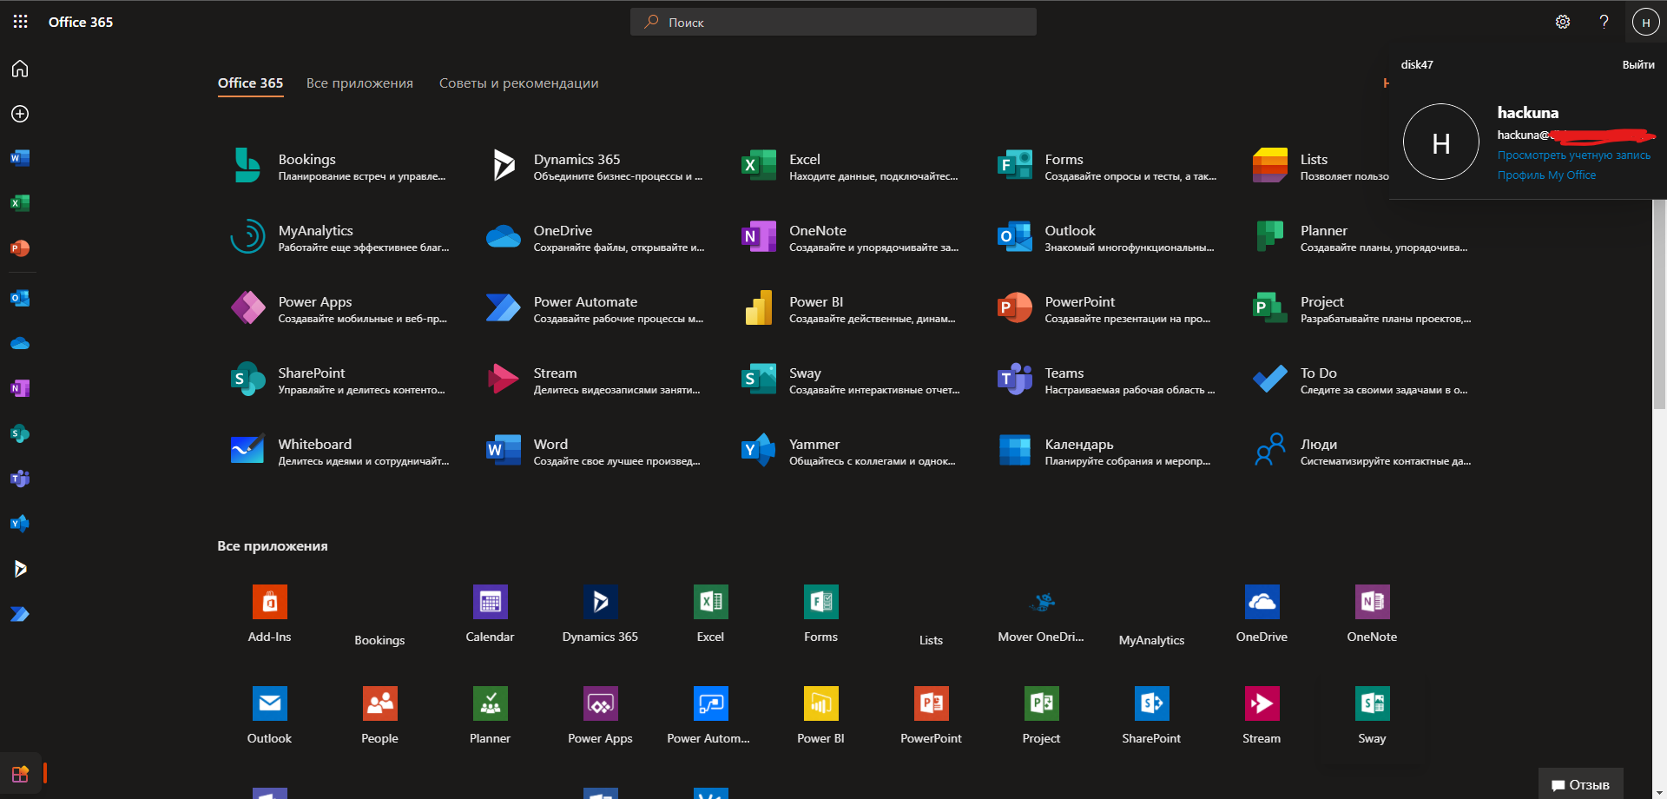Image resolution: width=1667 pixels, height=799 pixels.
Task: Click the Office 365 title in the header
Action: pos(81,22)
